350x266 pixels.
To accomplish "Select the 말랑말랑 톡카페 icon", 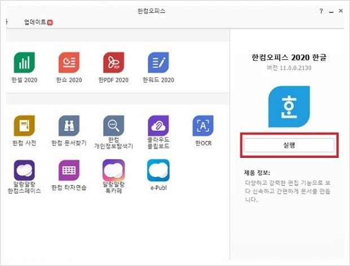I will coord(113,170).
